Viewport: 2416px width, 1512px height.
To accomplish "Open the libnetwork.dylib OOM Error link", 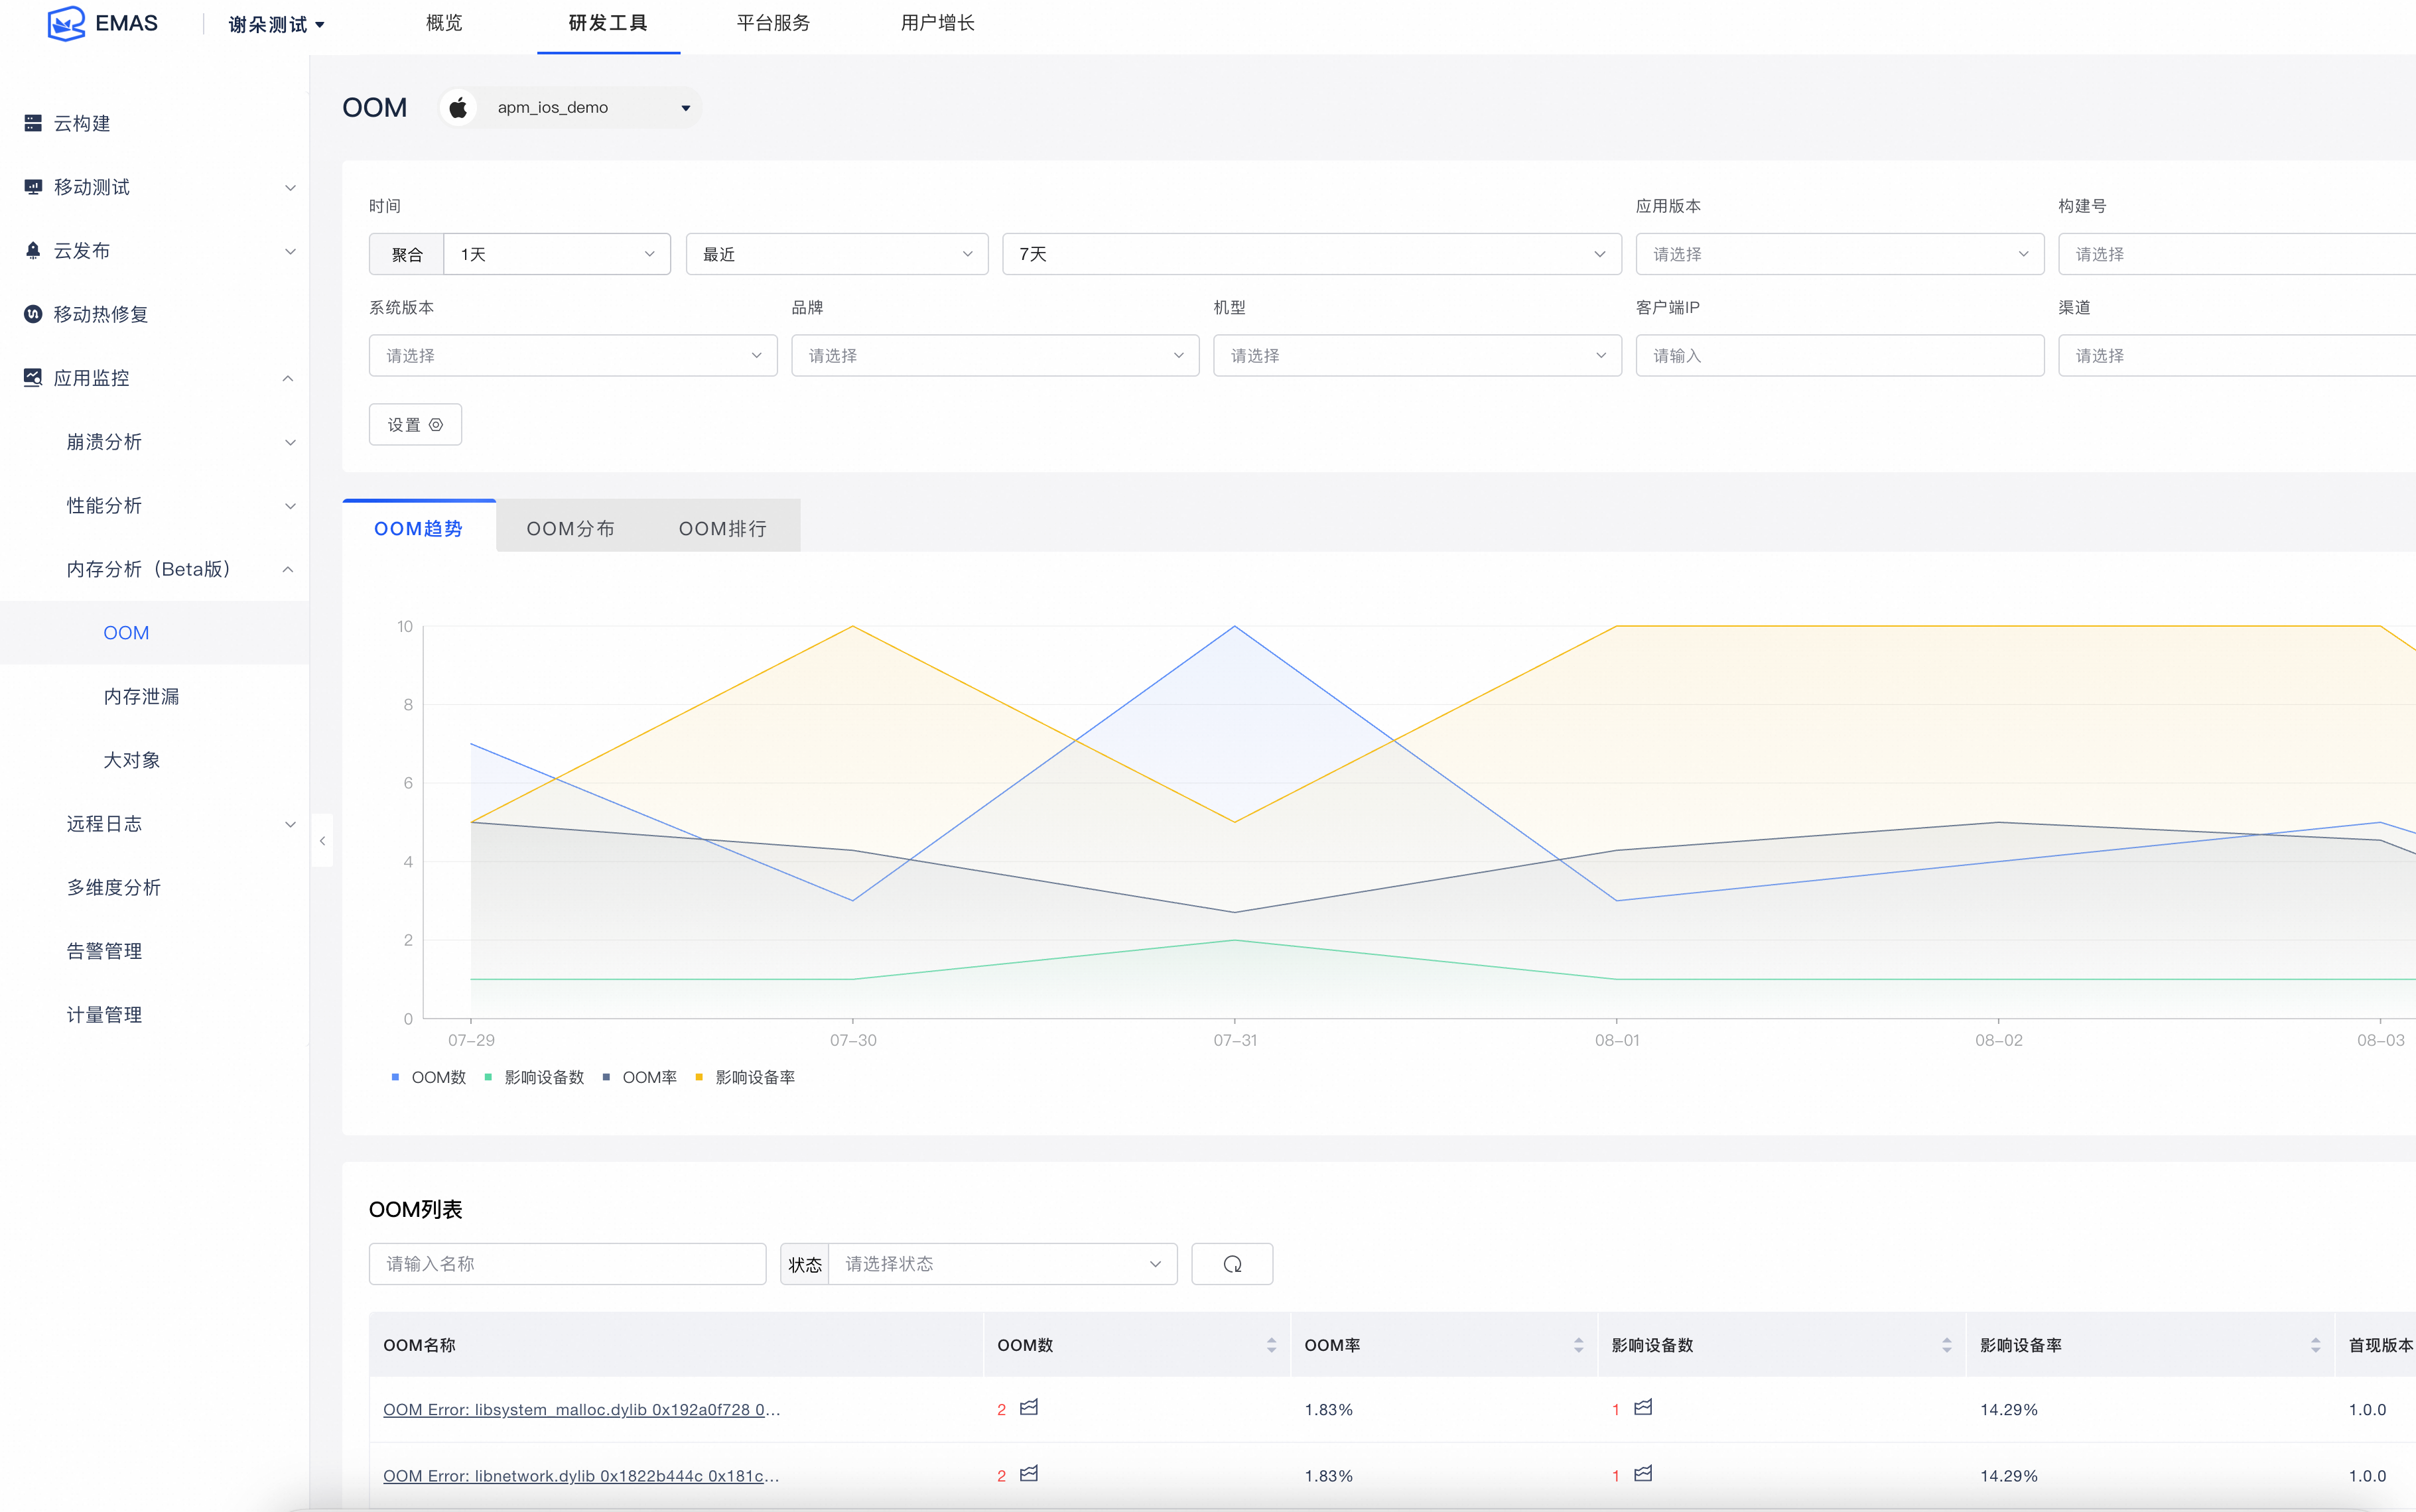I will (x=581, y=1475).
